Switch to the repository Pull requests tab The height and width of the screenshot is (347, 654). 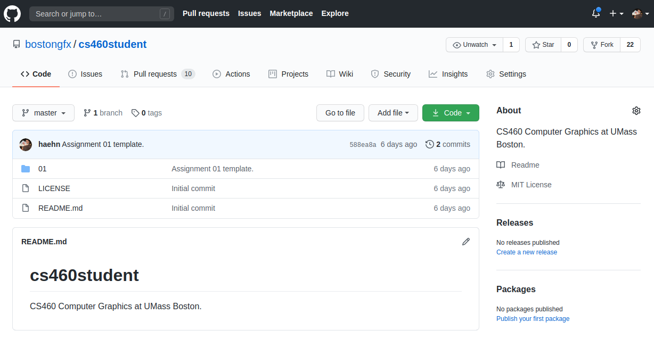(x=158, y=74)
